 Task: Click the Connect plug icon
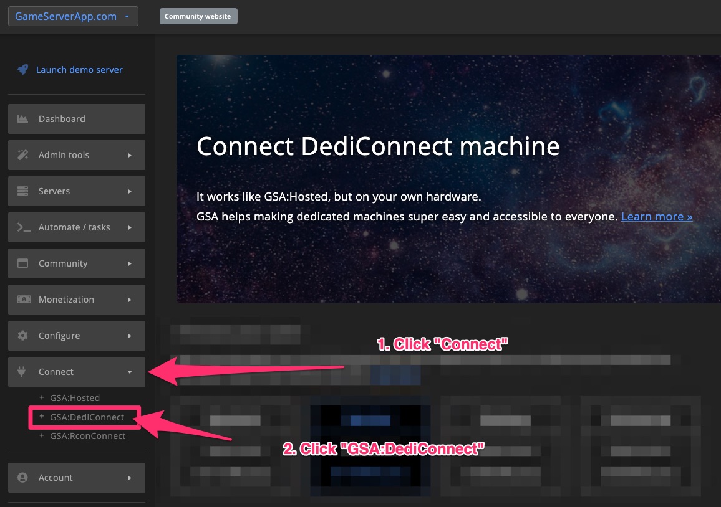(22, 371)
